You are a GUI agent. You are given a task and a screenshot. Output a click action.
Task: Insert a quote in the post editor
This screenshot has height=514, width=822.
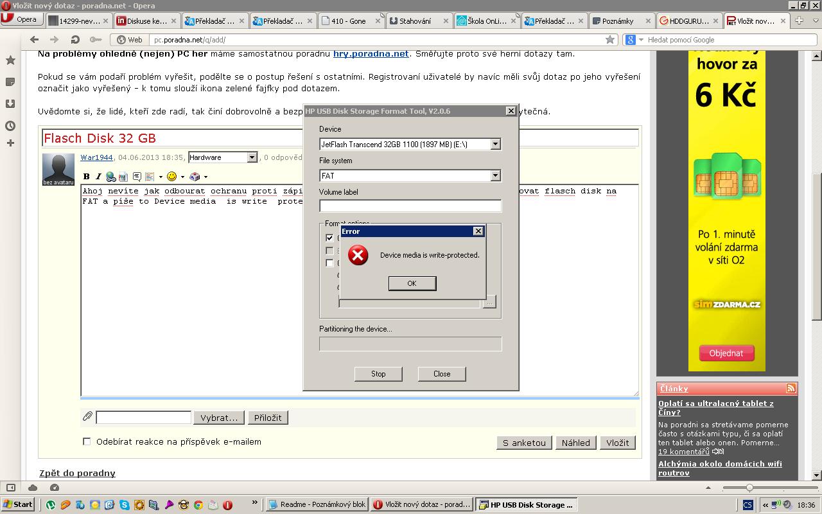(x=137, y=177)
